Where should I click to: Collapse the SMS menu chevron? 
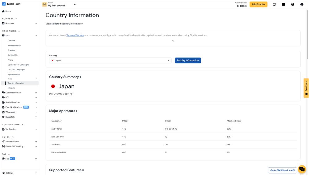[36, 36]
